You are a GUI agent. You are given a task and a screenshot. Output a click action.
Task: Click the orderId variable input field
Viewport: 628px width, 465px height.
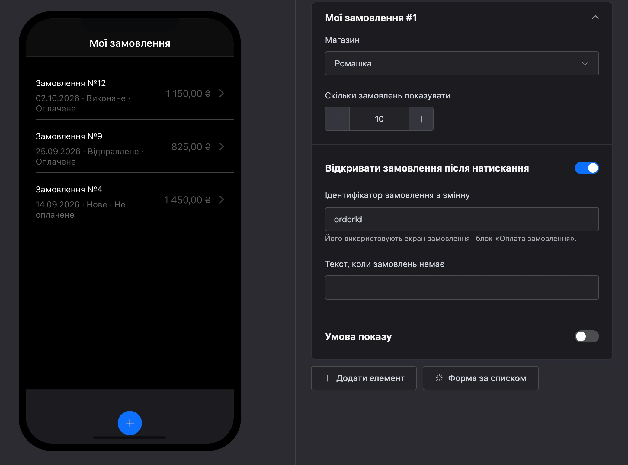462,219
